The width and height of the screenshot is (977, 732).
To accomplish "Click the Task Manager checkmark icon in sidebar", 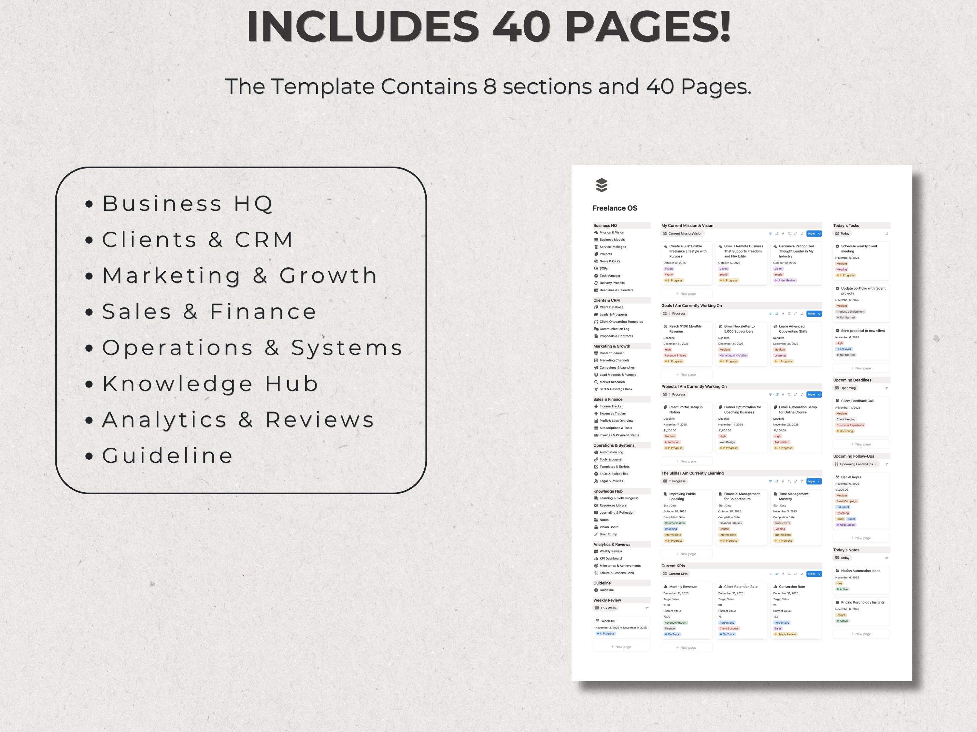I will tap(596, 276).
